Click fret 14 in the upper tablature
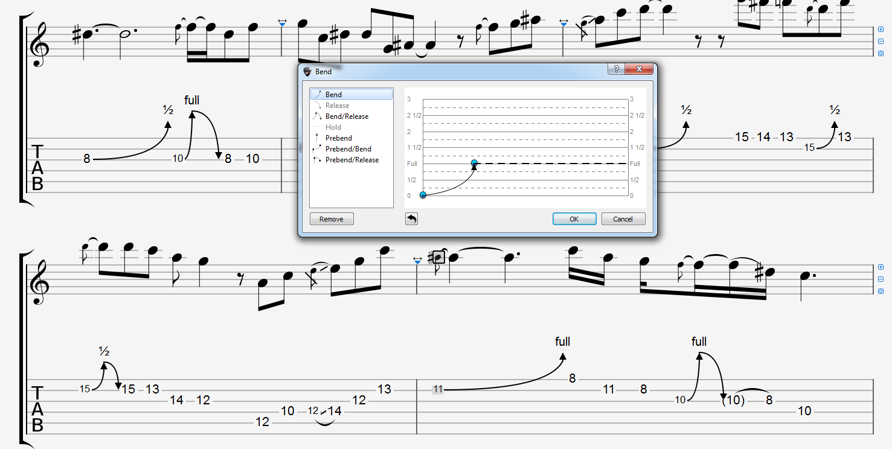This screenshot has width=892, height=449. click(764, 137)
